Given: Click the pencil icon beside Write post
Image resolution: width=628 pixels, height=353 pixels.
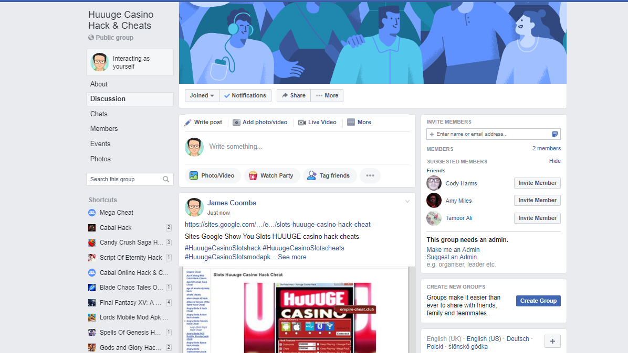Looking at the screenshot, I should (x=188, y=123).
